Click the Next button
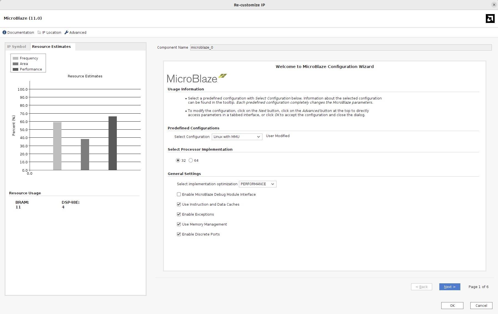 coord(450,287)
